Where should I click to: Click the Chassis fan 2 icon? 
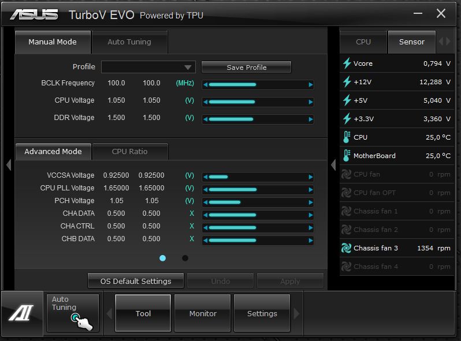point(347,230)
